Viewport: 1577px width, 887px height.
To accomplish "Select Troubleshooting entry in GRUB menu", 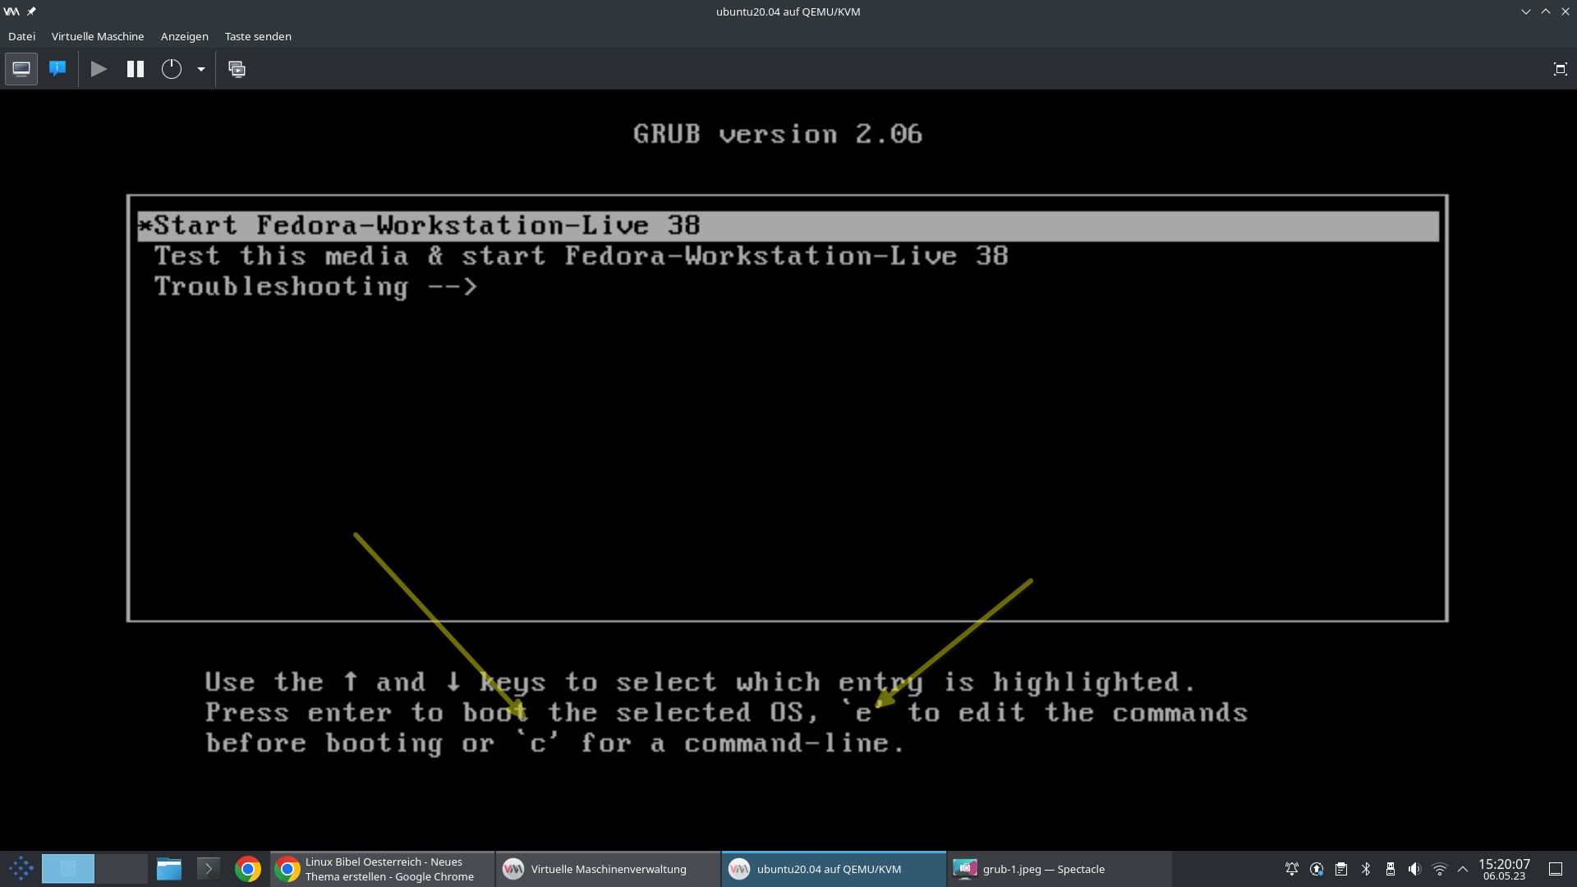I will coord(315,287).
